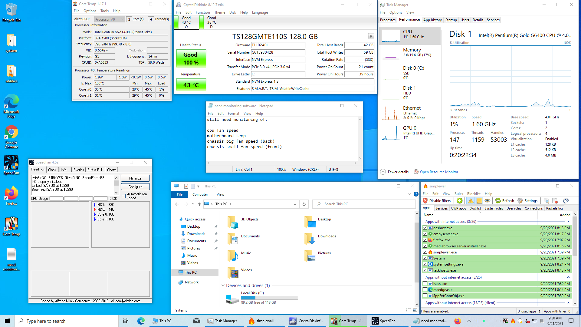Open address bar history dropdown in Explorer
This screenshot has width=581, height=327.
295,204
